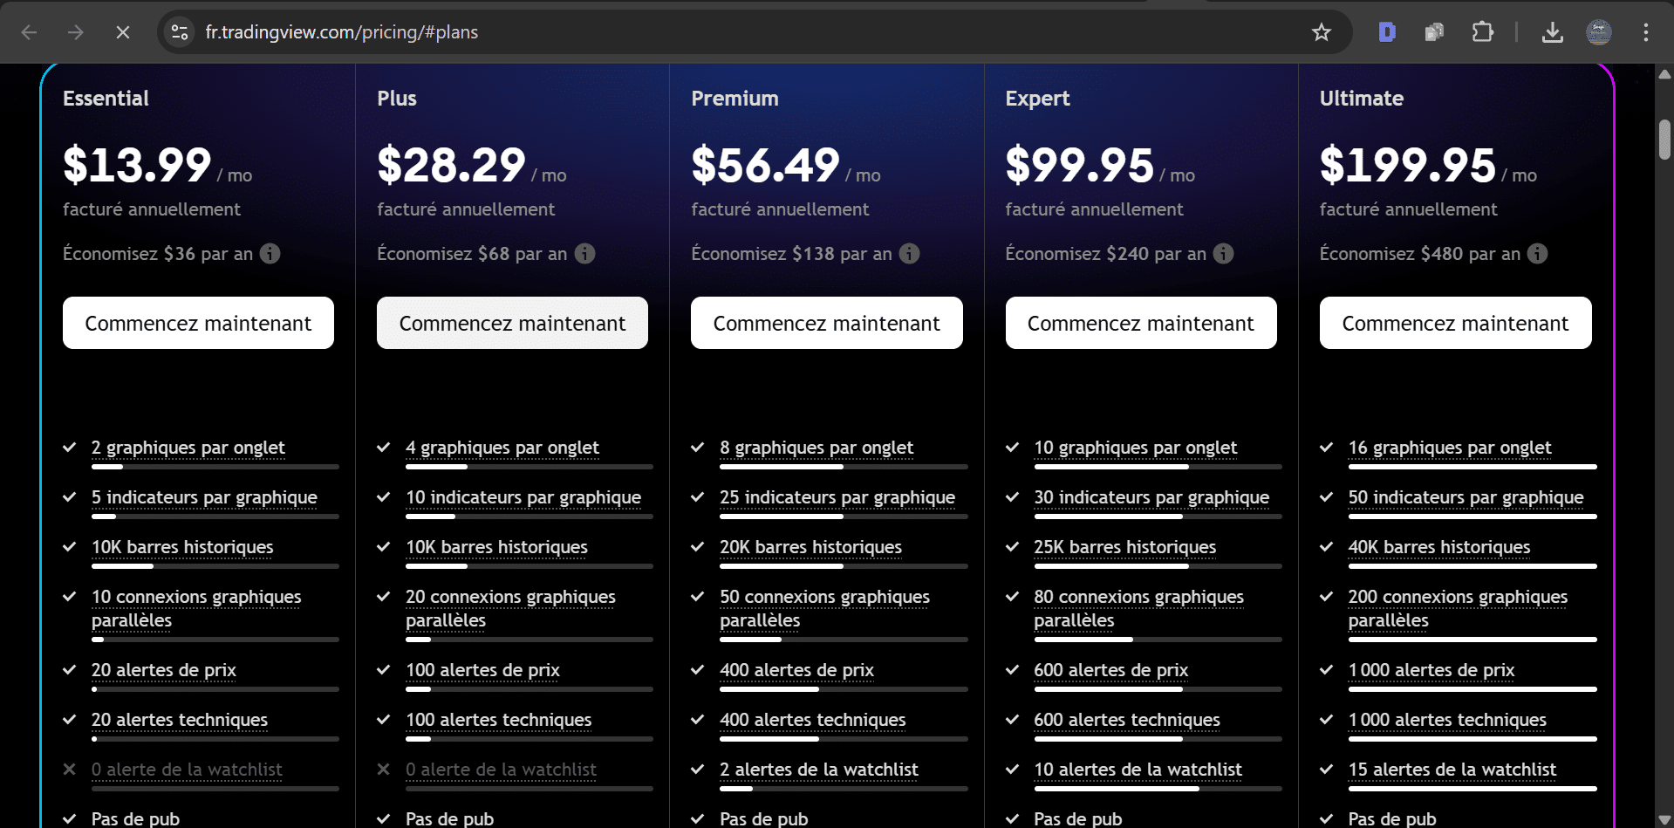Show info for Économisez $480 par an
The width and height of the screenshot is (1674, 828).
(1537, 254)
